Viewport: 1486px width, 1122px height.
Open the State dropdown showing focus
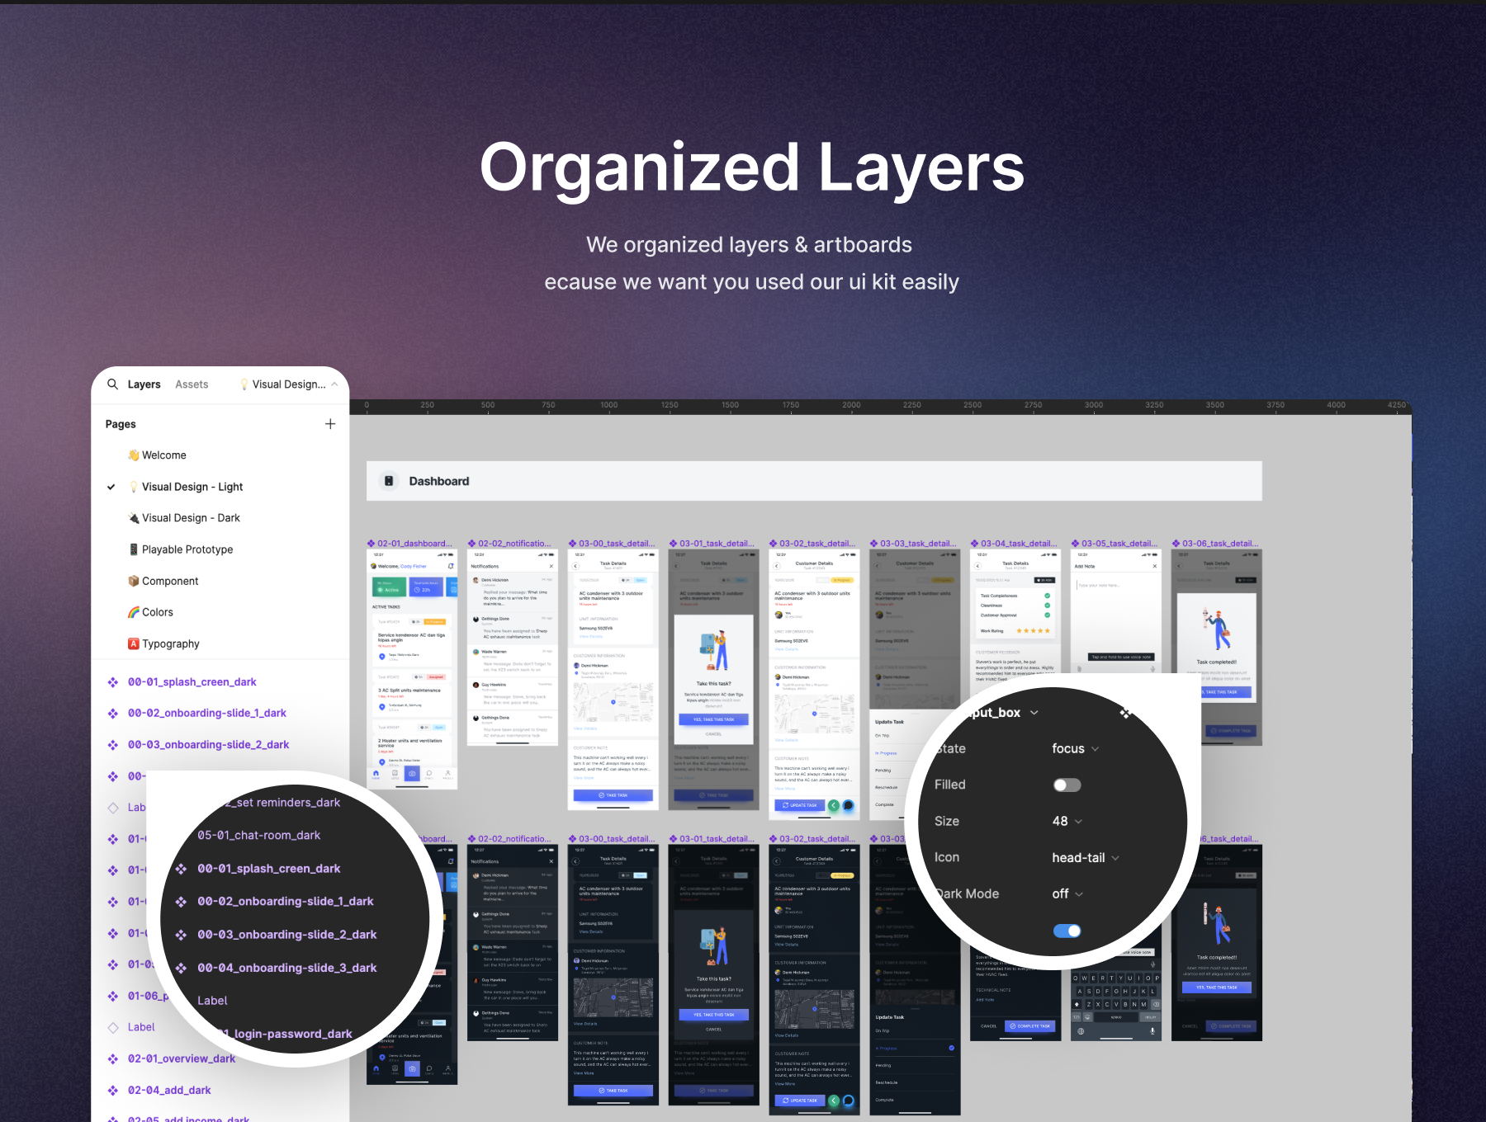tap(1075, 749)
